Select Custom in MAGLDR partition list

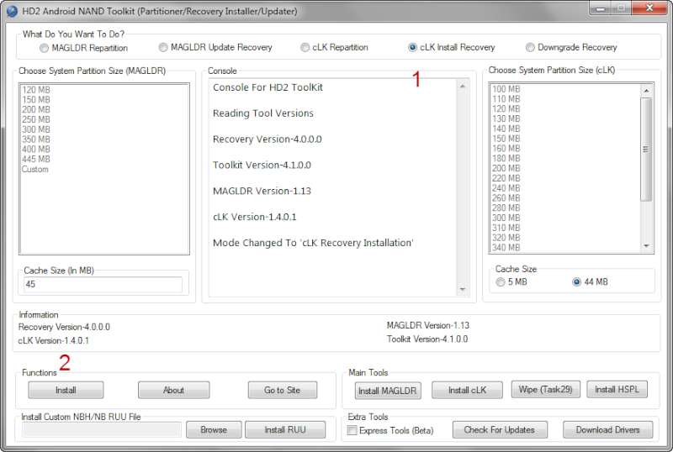(x=35, y=170)
